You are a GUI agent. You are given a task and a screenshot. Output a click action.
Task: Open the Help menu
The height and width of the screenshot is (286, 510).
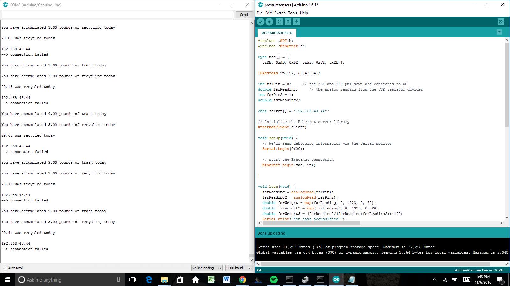point(304,13)
